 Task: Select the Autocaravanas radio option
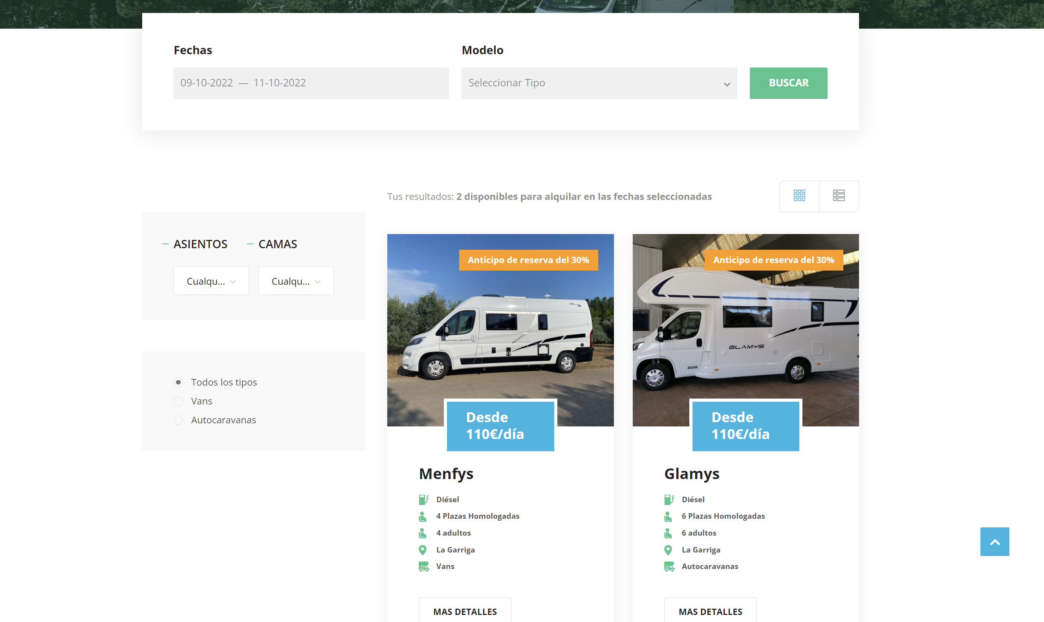pyautogui.click(x=179, y=420)
